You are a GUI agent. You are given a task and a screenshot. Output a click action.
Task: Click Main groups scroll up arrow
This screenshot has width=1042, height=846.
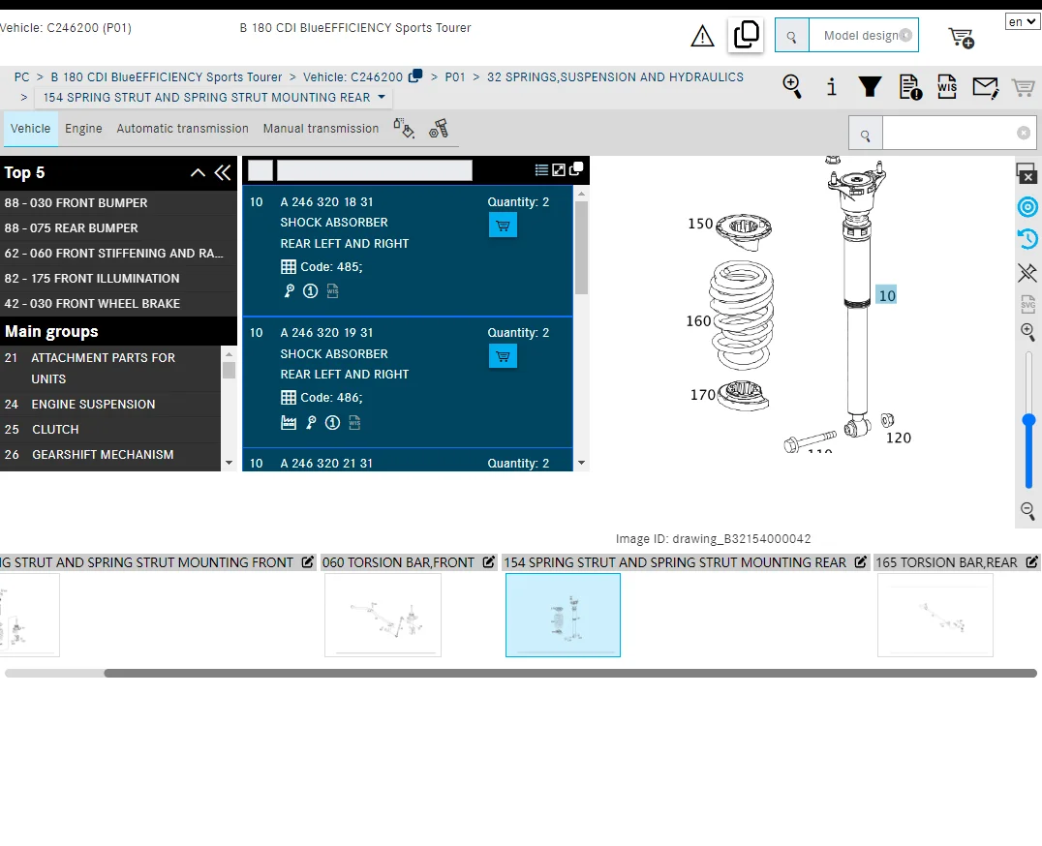(229, 354)
